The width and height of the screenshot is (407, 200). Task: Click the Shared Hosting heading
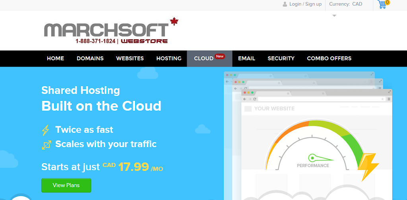[x=80, y=90]
